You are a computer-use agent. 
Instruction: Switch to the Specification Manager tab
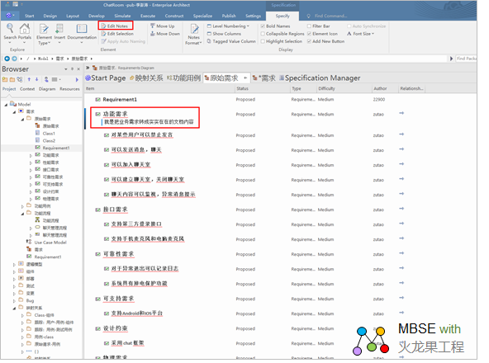[320, 78]
